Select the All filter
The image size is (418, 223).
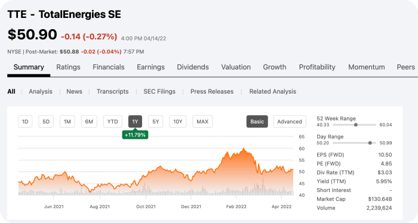tap(11, 92)
